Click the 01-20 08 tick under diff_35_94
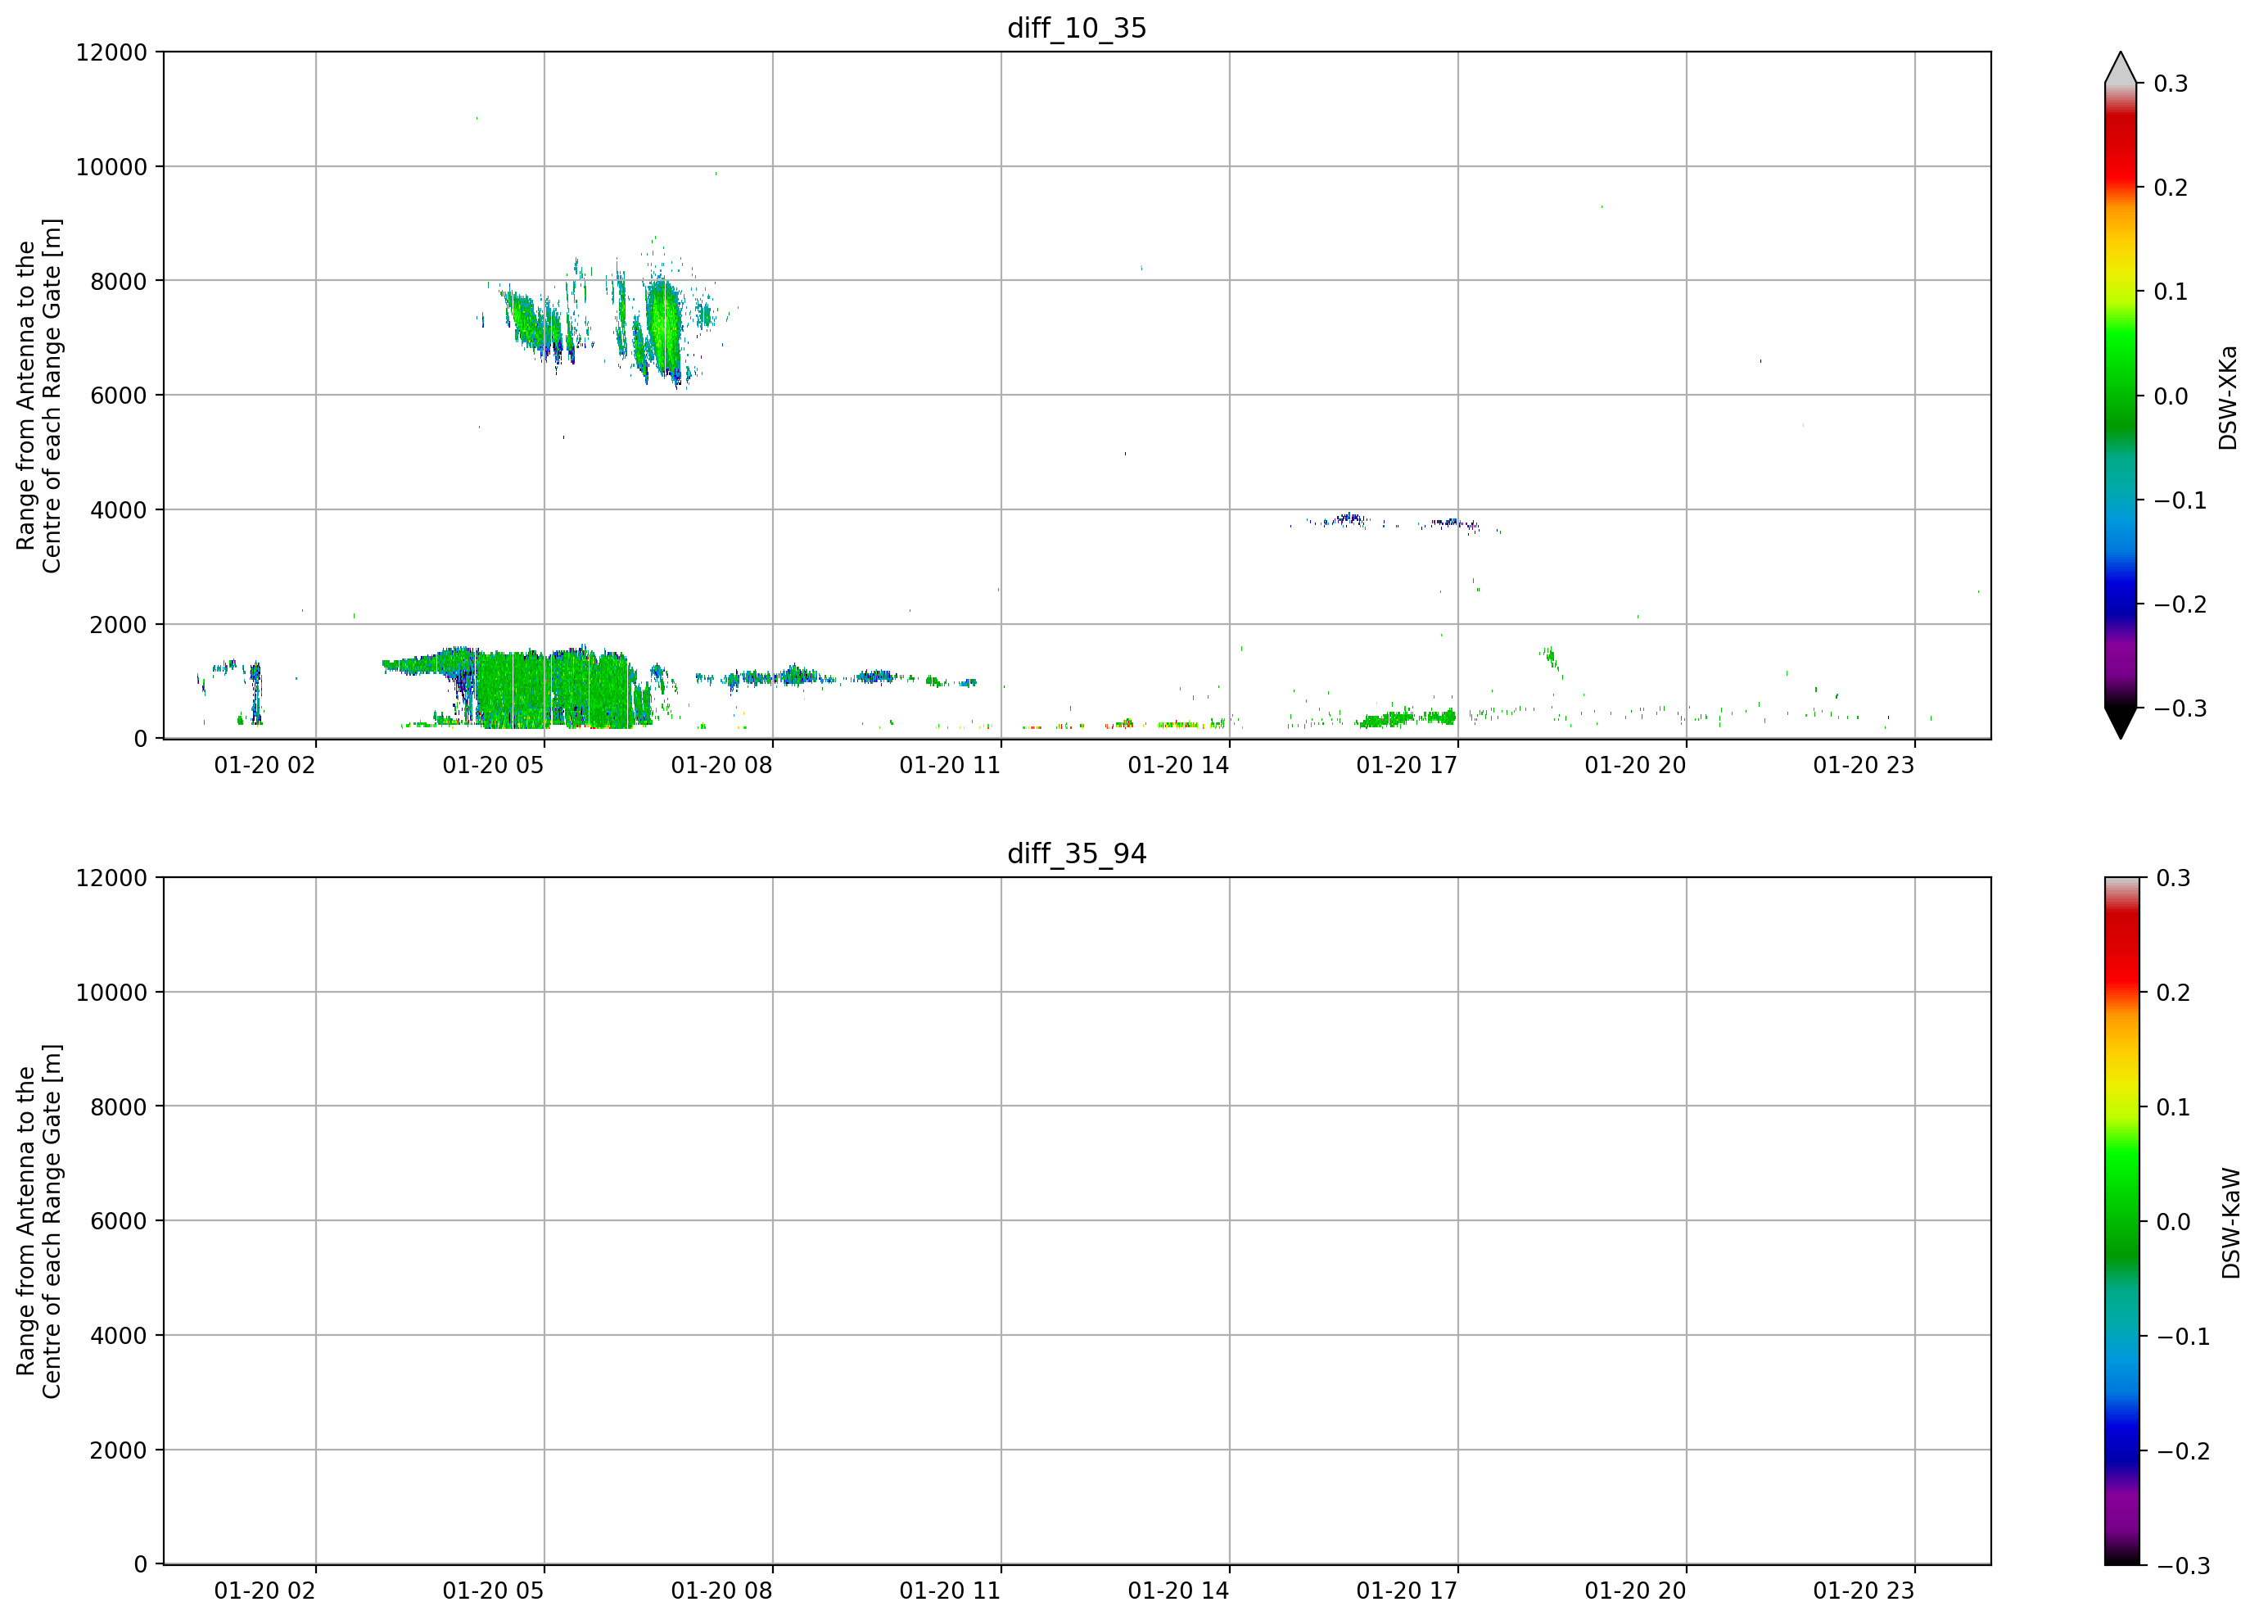 point(722,1591)
